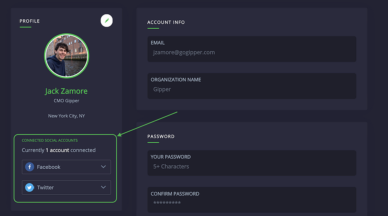Image resolution: width=388 pixels, height=216 pixels.
Task: Focus the Organization Name field
Action: [252, 86]
